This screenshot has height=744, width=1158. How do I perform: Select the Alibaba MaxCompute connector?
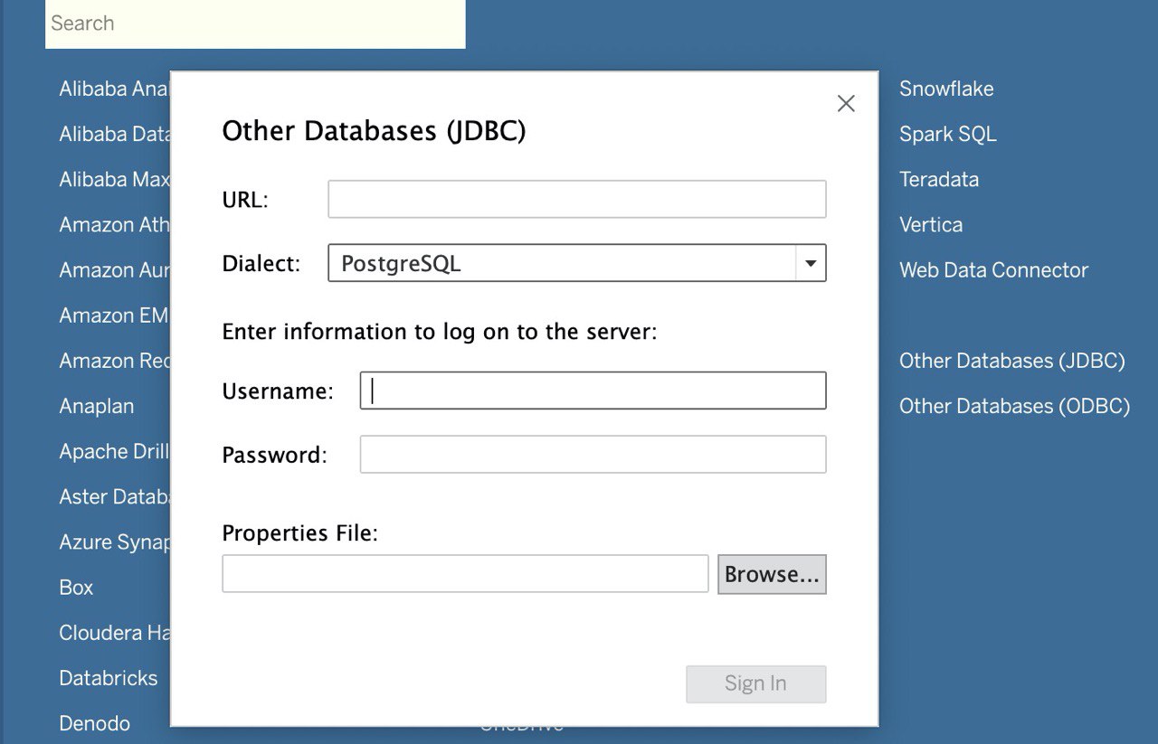point(115,179)
